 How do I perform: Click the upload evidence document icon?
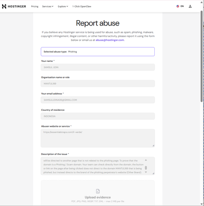pos(98,191)
